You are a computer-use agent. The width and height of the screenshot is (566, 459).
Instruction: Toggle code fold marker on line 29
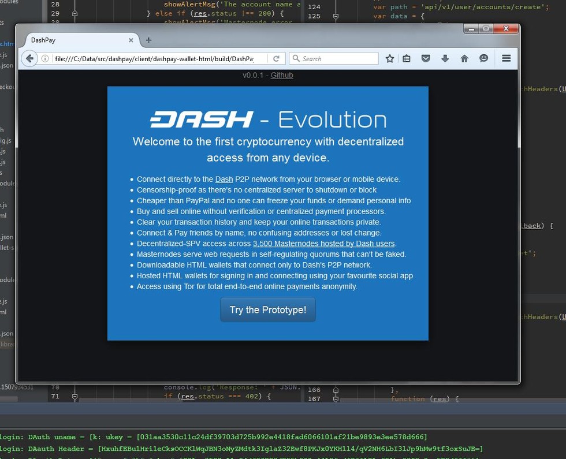(x=75, y=14)
